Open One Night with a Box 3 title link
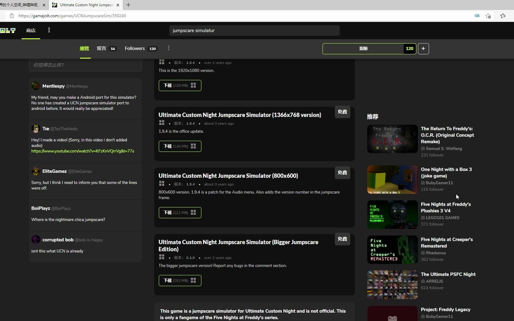 446,173
